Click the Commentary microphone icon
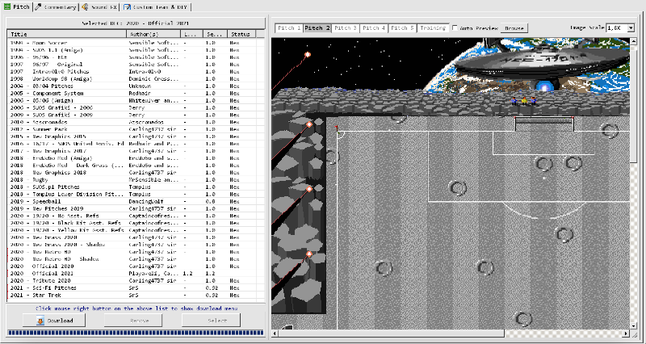The width and height of the screenshot is (646, 344). pos(39,6)
